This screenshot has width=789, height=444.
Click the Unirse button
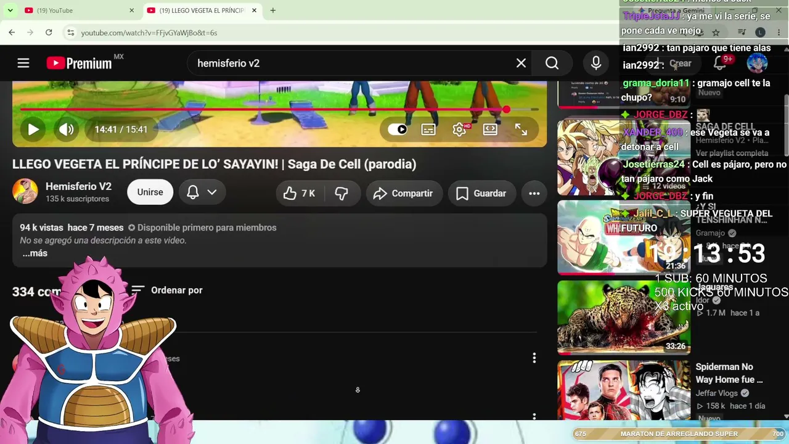coord(150,192)
